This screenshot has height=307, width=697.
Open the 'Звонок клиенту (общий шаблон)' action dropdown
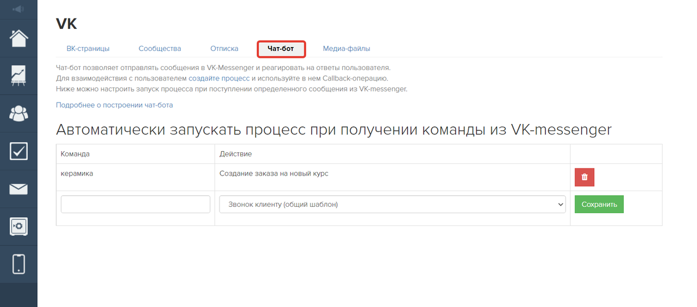coord(393,204)
